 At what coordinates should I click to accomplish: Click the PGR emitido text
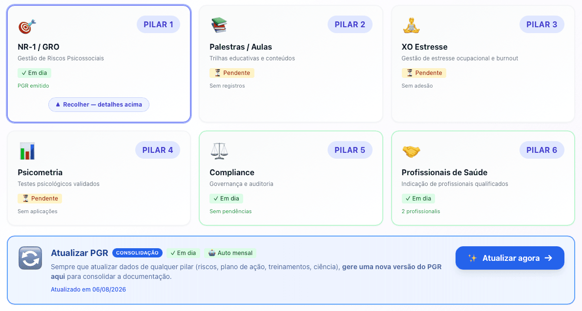tap(33, 86)
